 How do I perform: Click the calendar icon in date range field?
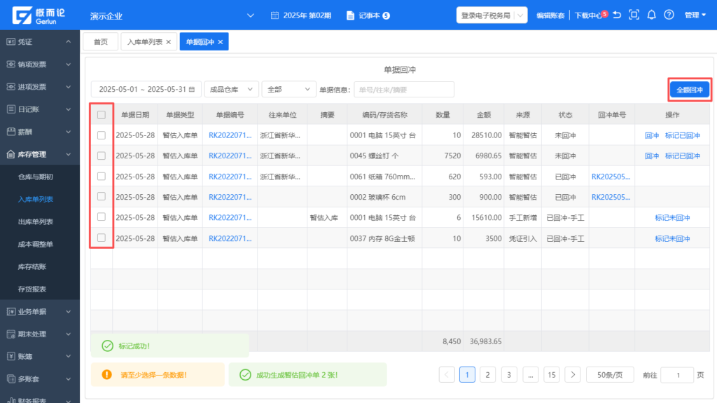191,90
